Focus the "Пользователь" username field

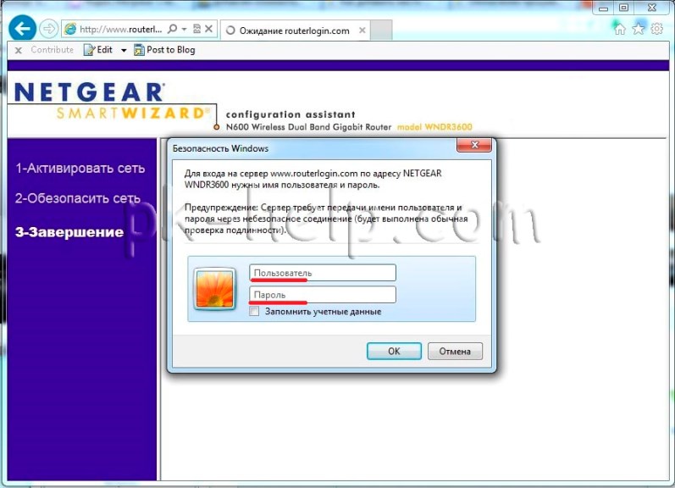(323, 273)
